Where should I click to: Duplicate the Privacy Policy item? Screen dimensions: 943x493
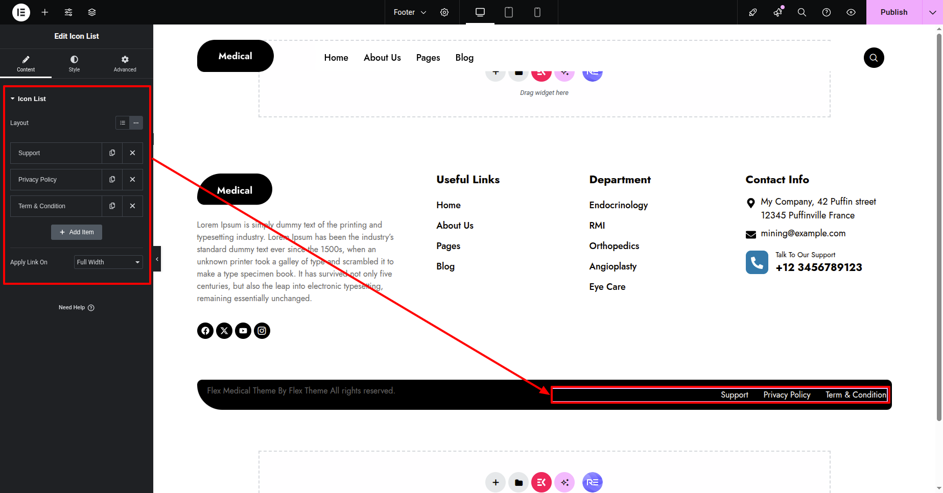point(112,180)
